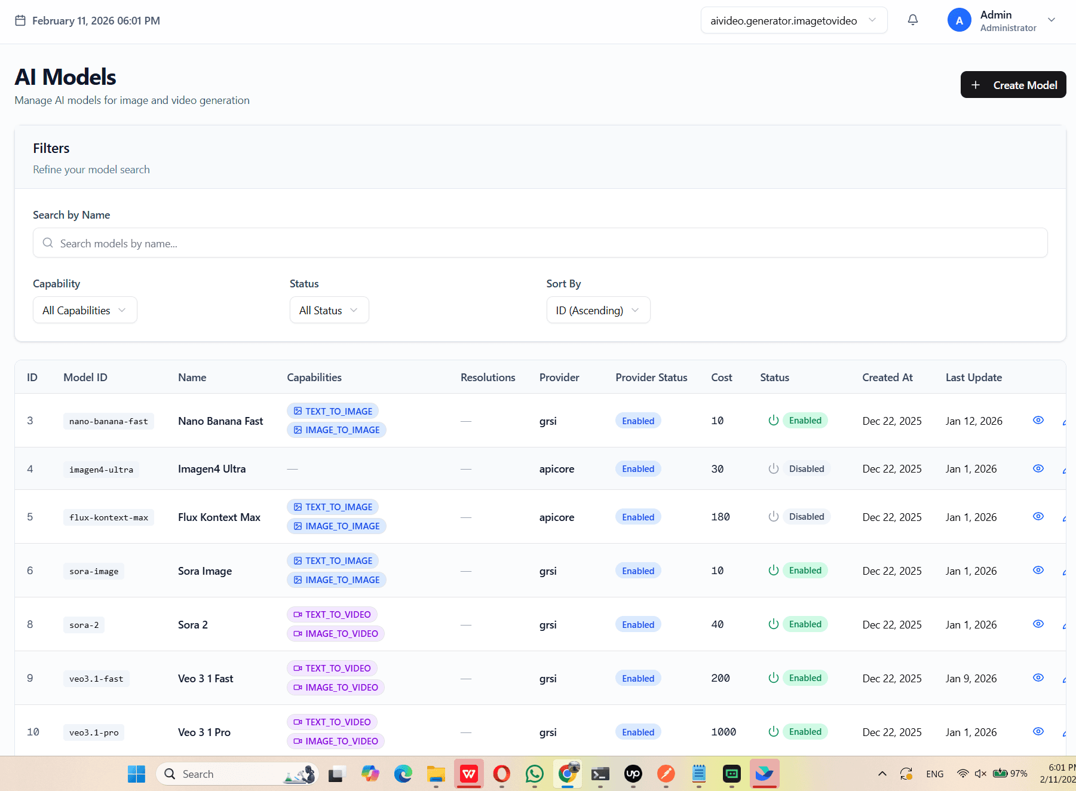The image size is (1076, 791).
Task: Click the view eye icon for Veo 3 1 Fast
Action: (1038, 678)
